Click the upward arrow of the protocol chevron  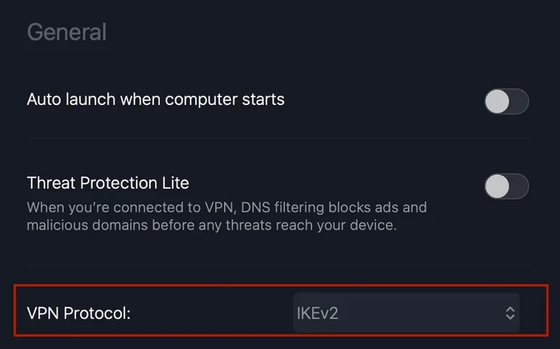point(510,309)
